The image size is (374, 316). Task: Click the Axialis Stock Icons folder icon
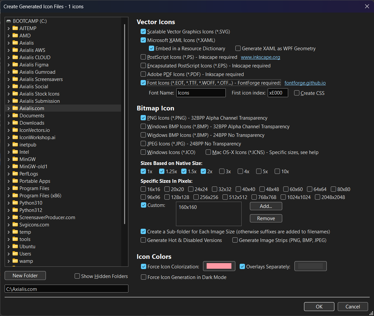click(x=15, y=94)
